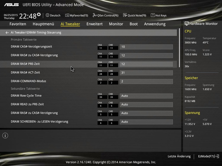222x166 pixels.
Task: Click the EzMode exit arrow icon
Action: coord(217,156)
